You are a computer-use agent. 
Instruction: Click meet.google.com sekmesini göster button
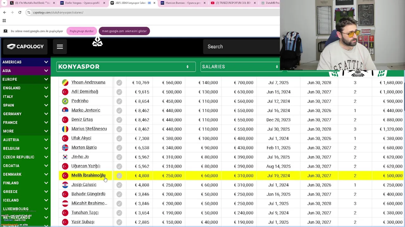click(124, 31)
